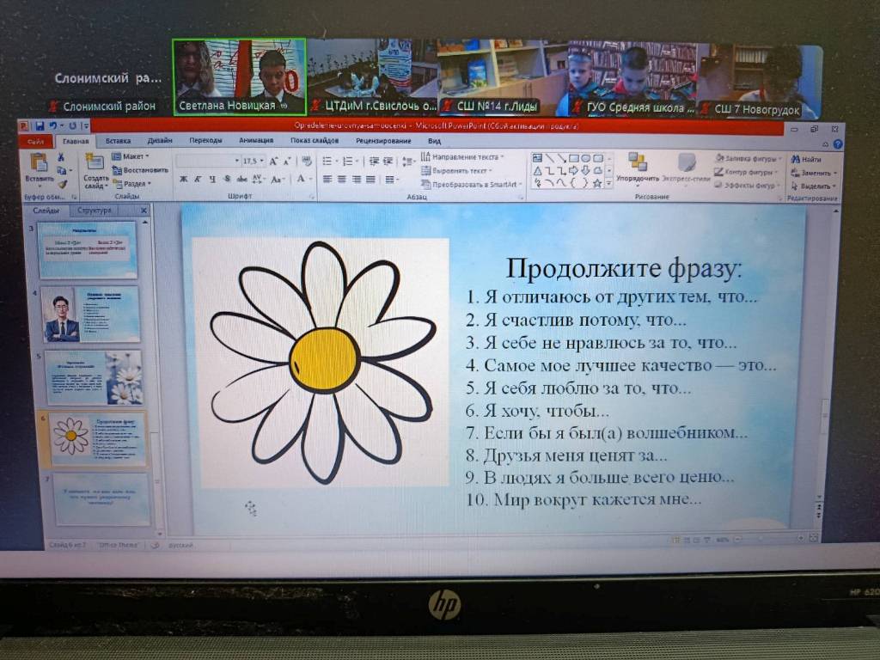Toggle underline (Ч) formatting
The height and width of the screenshot is (660, 880).
coord(212,179)
